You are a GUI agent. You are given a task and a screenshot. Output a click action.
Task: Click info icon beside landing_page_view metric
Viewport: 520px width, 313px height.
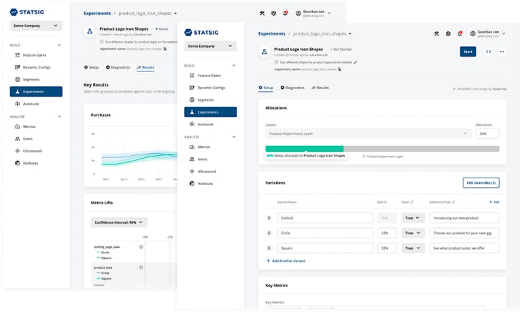(141, 247)
